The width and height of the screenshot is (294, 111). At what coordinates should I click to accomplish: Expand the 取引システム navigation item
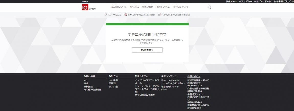[163, 7]
